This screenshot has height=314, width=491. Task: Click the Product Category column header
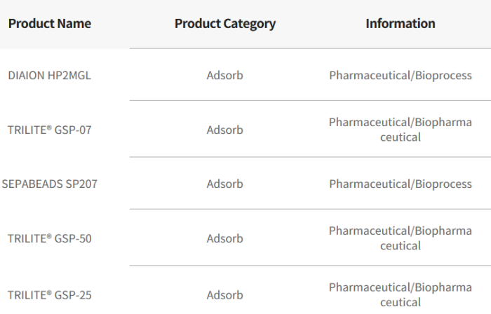pyautogui.click(x=224, y=24)
